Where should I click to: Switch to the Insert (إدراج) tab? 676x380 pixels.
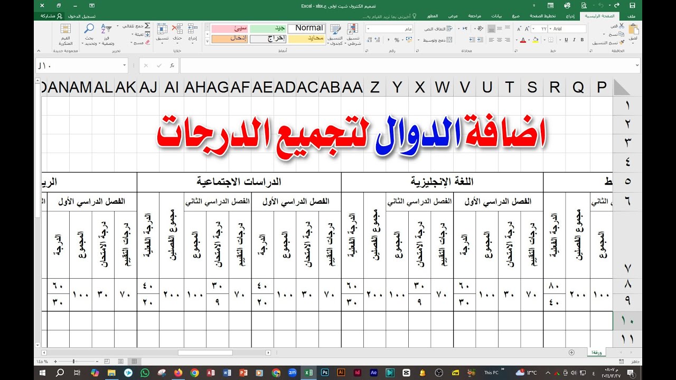(570, 16)
